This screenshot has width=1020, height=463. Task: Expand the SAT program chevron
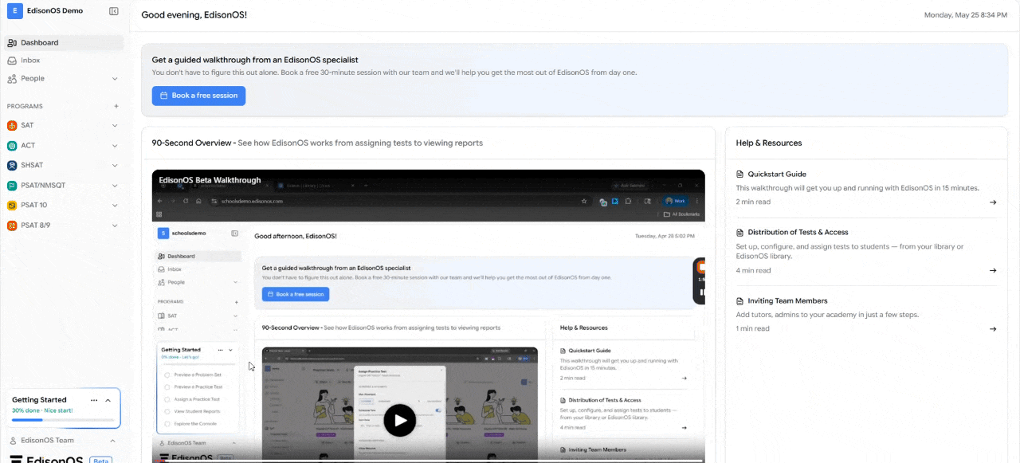pos(115,126)
